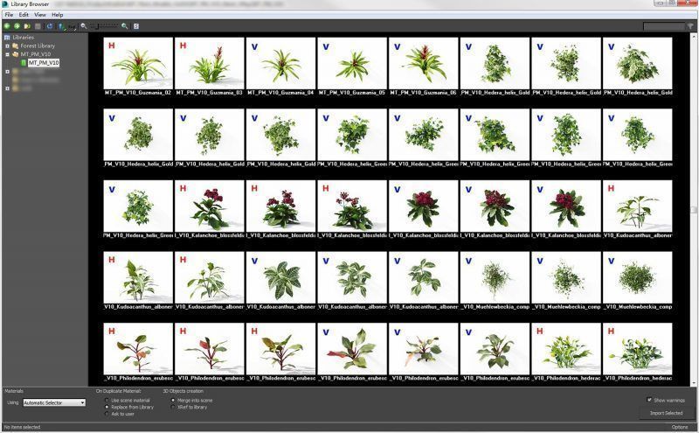The height and width of the screenshot is (433, 699).
Task: Click the 'On Duplicate Material:' label
Action: coord(118,391)
